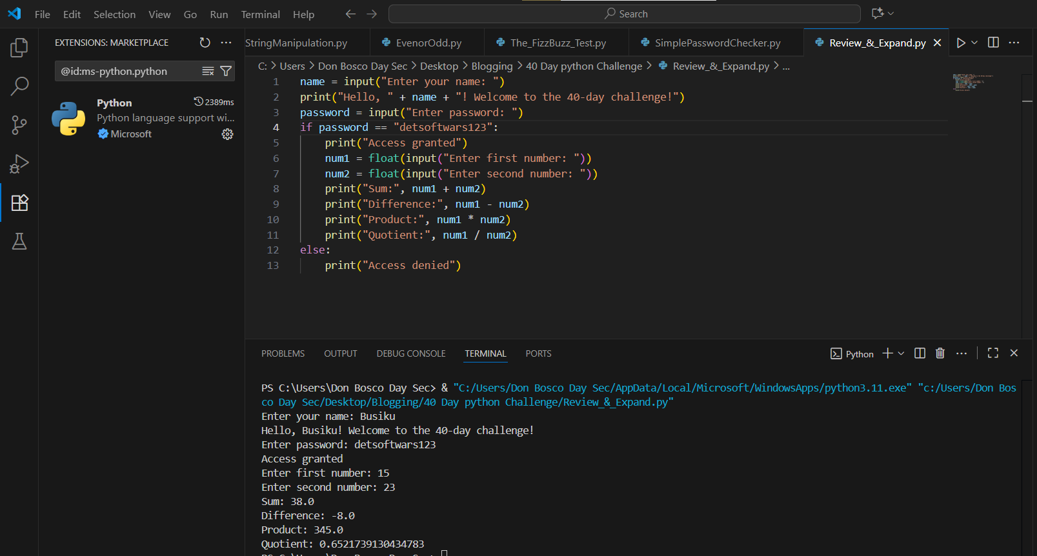This screenshot has width=1037, height=556.
Task: Open the Search view in activity bar
Action: coord(19,86)
